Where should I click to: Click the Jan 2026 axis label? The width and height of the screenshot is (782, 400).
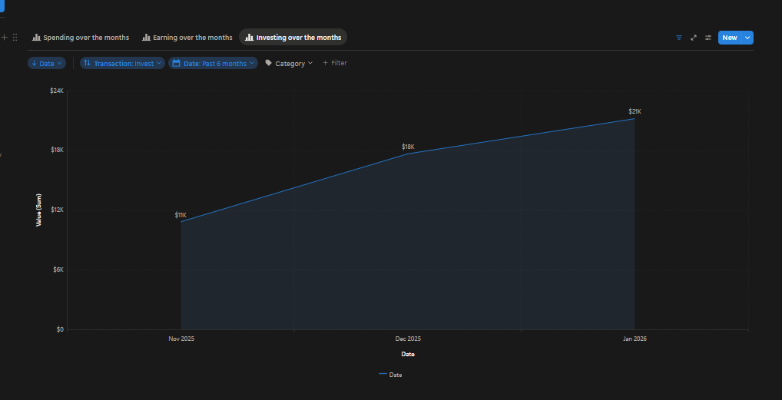point(635,339)
